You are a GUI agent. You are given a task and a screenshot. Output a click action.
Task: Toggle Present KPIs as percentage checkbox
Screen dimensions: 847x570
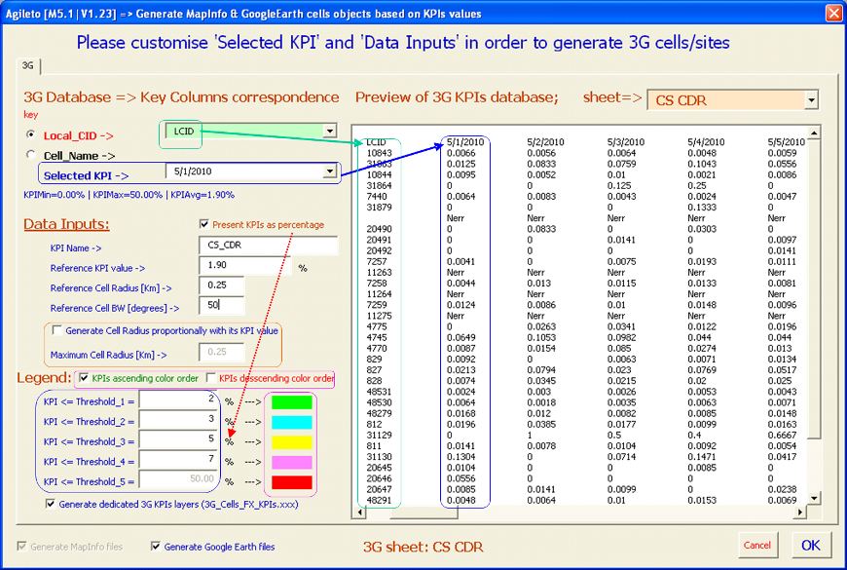203,225
